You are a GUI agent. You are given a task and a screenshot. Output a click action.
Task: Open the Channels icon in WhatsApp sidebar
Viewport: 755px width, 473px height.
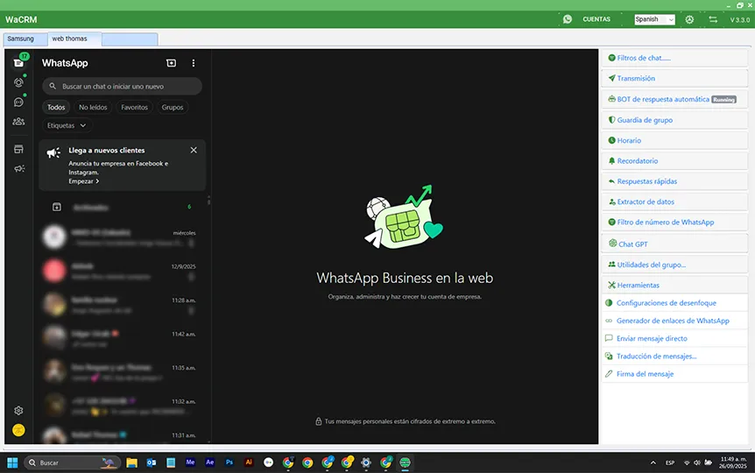click(18, 102)
